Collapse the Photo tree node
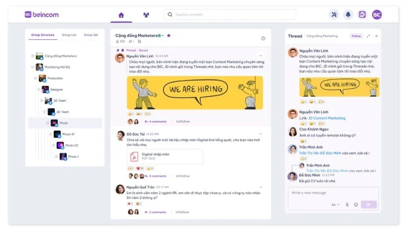This screenshot has height=232, width=407. (x=47, y=123)
